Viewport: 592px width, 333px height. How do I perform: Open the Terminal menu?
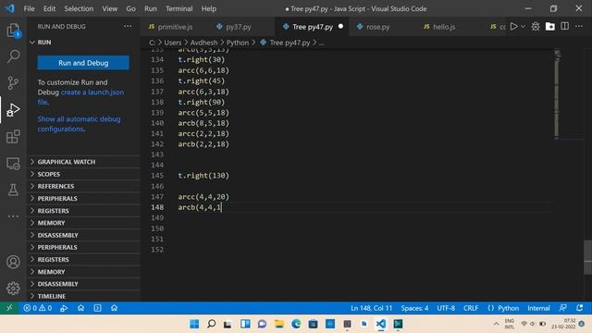point(179,8)
